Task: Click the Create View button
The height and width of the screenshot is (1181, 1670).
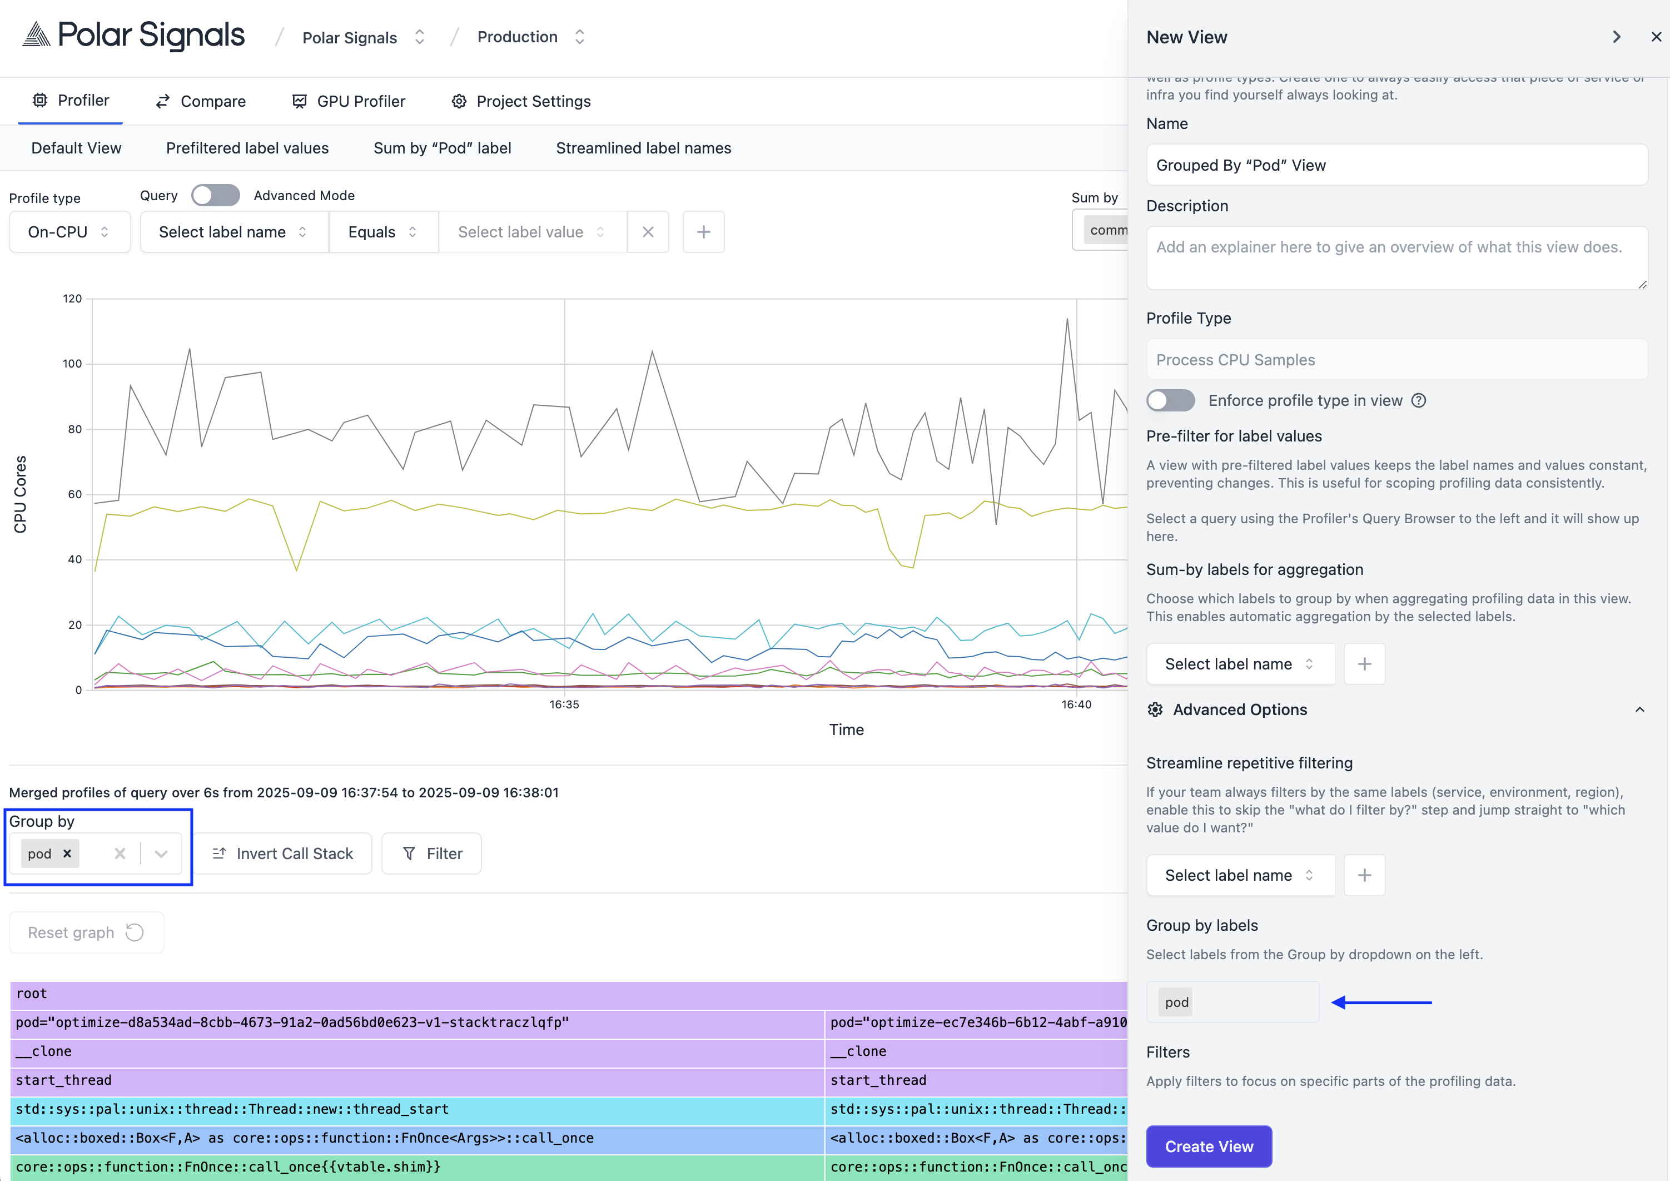Action: [1208, 1146]
